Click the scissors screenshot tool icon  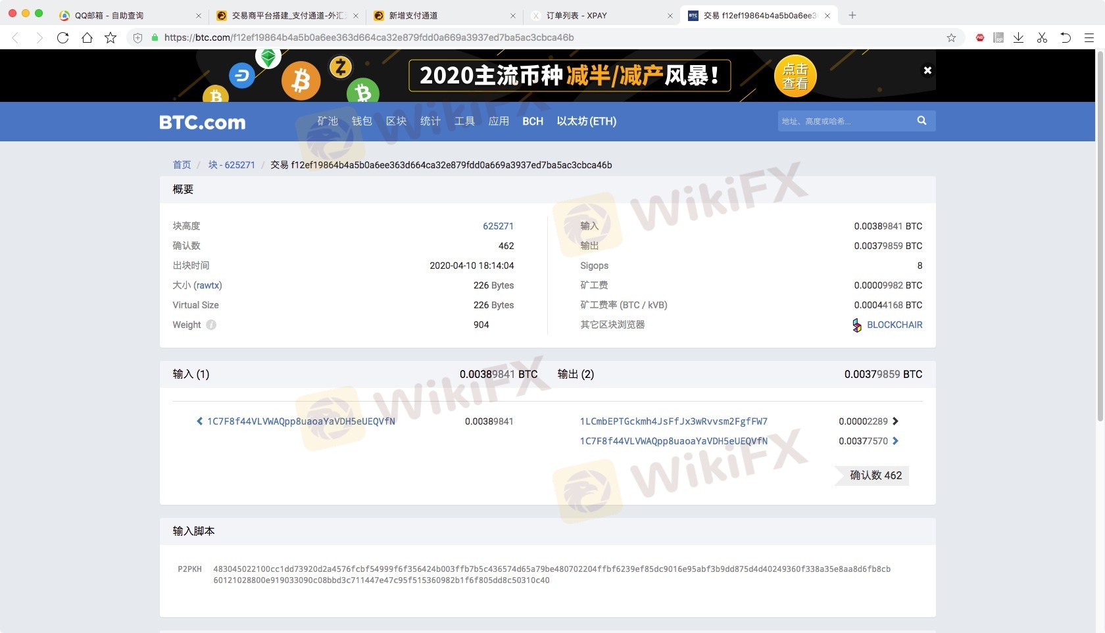pyautogui.click(x=1042, y=37)
